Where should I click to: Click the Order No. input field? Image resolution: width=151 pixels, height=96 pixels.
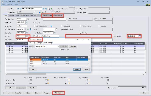pyautogui.click(x=32, y=9)
